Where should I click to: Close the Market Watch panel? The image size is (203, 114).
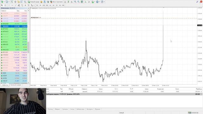[29, 8]
